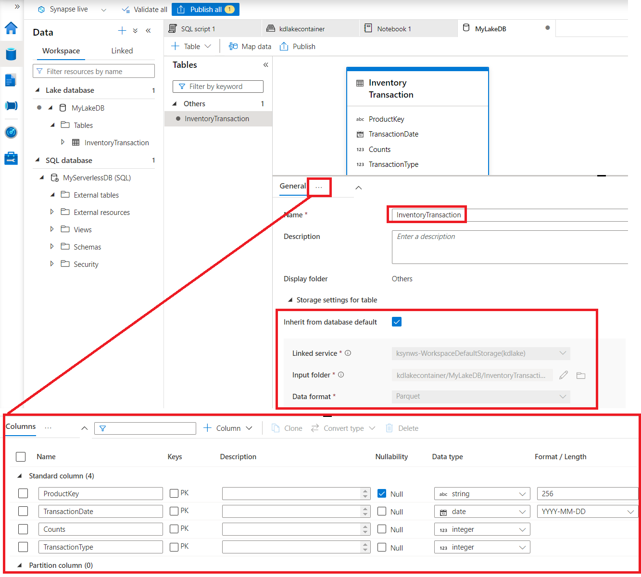
Task: Open the Monitor hub icon
Action: pyautogui.click(x=11, y=132)
